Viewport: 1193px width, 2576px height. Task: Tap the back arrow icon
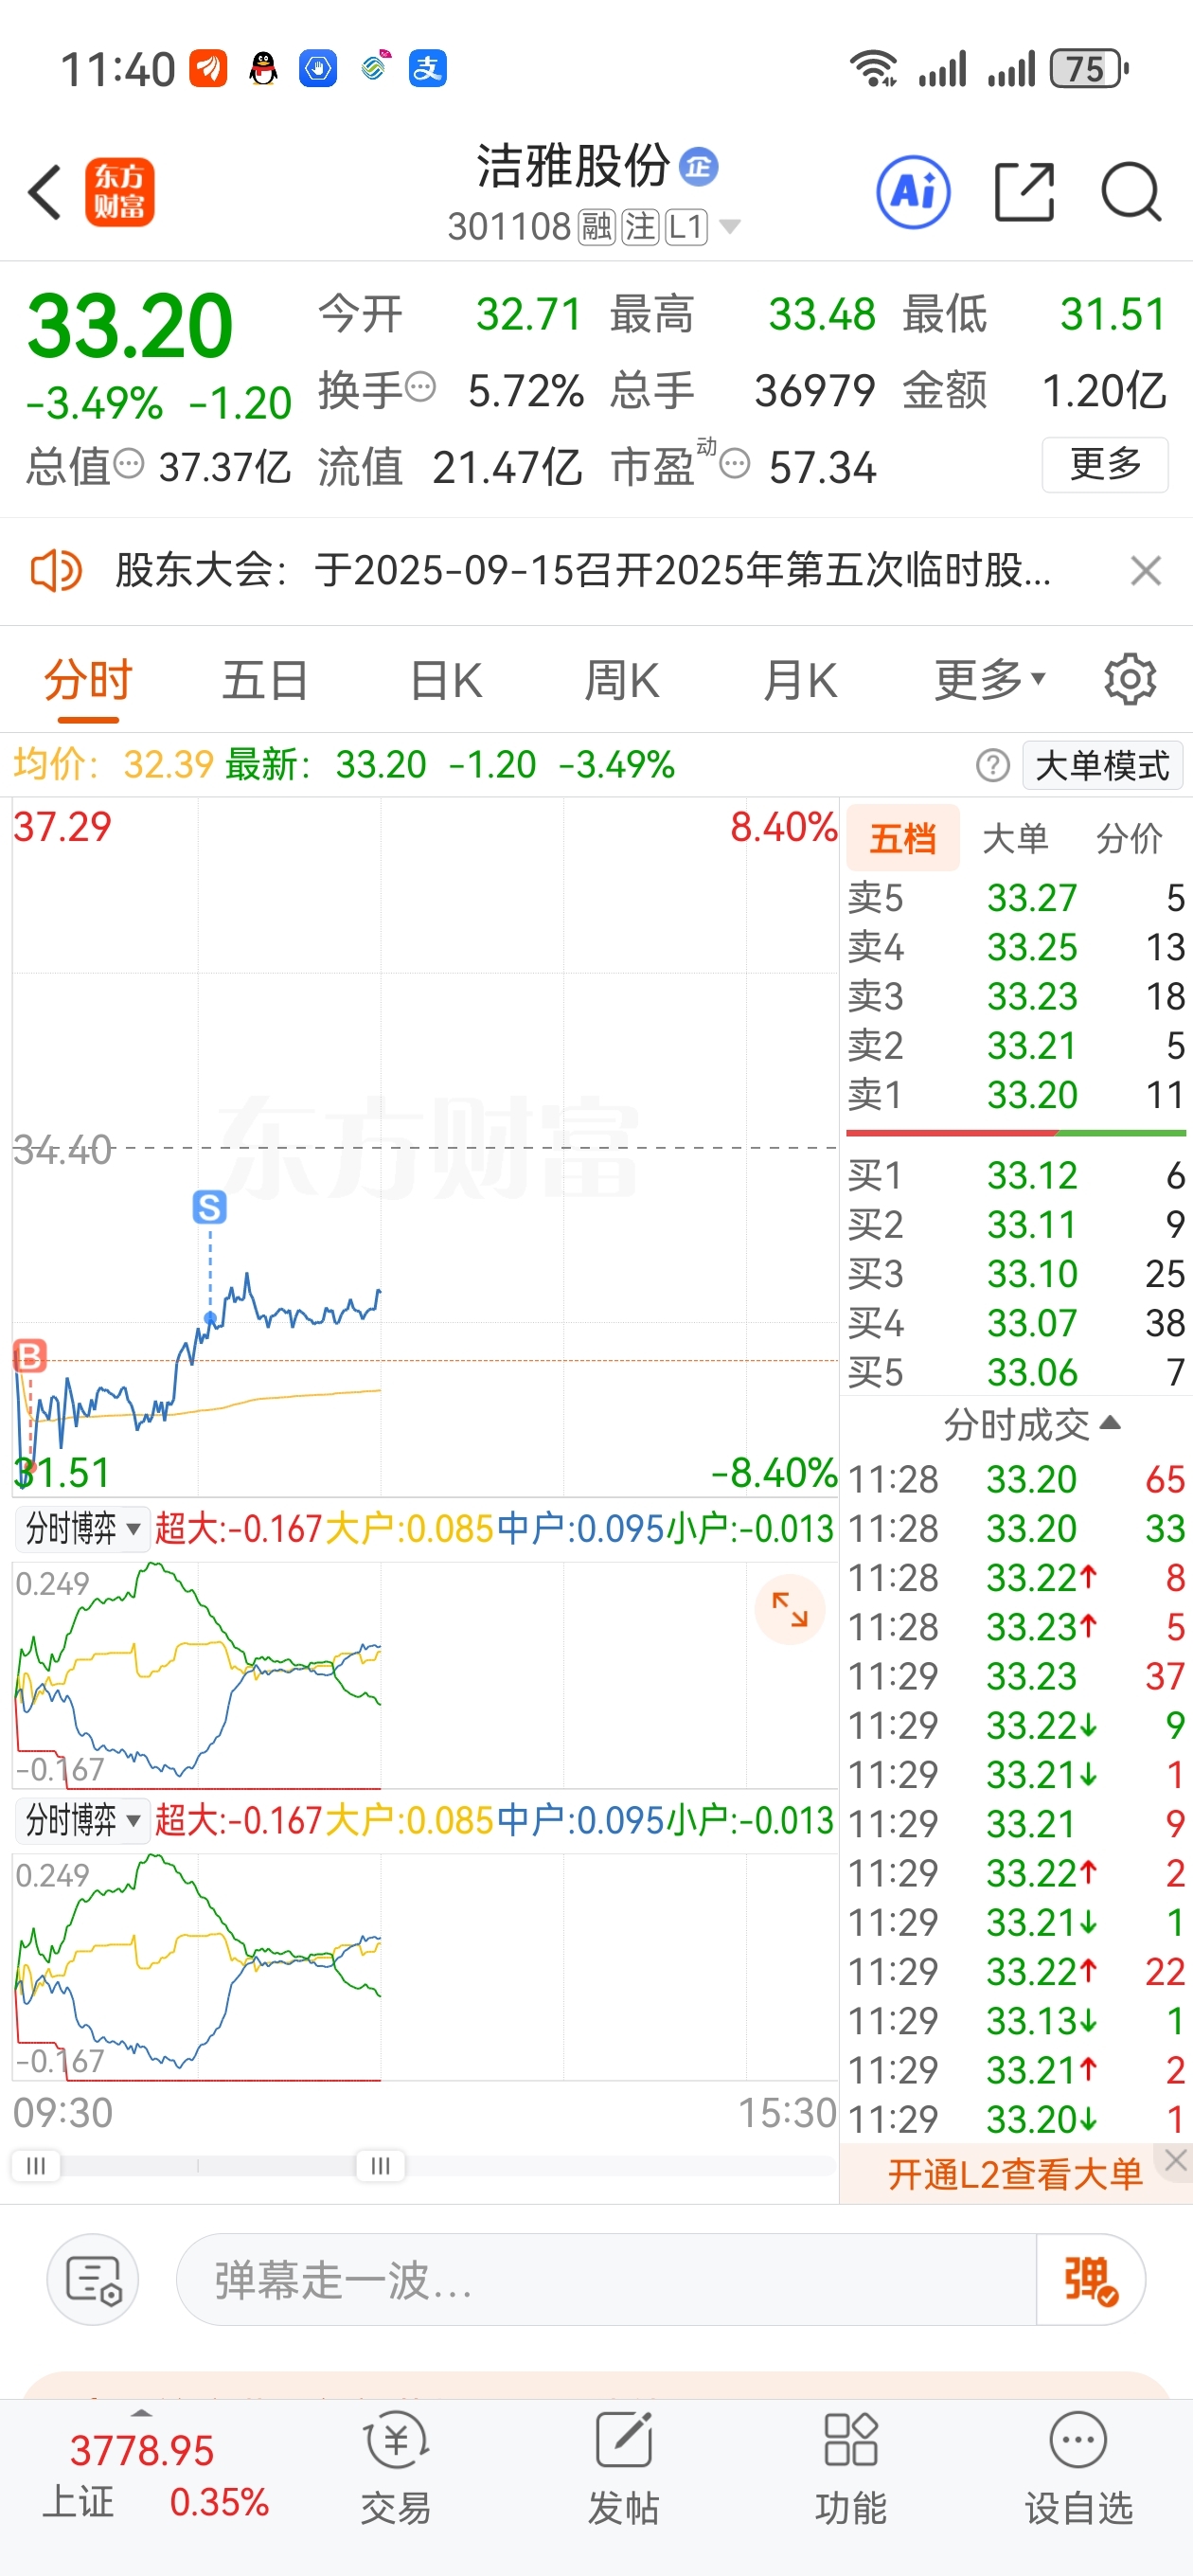(45, 191)
